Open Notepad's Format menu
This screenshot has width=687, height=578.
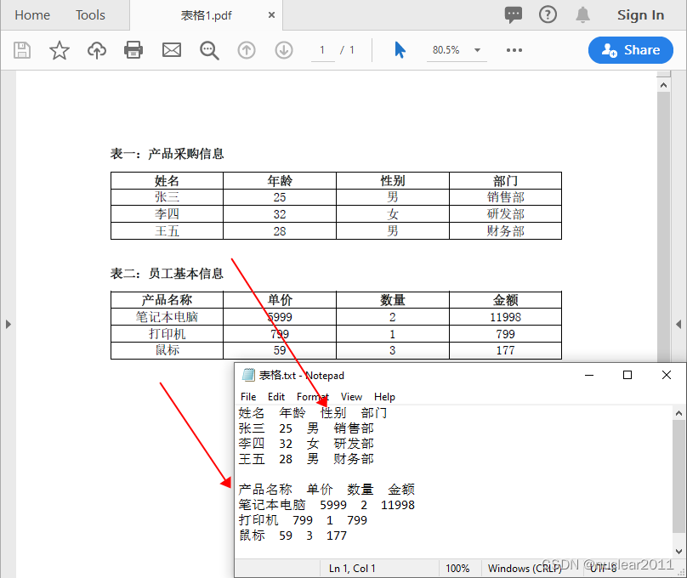(x=312, y=396)
